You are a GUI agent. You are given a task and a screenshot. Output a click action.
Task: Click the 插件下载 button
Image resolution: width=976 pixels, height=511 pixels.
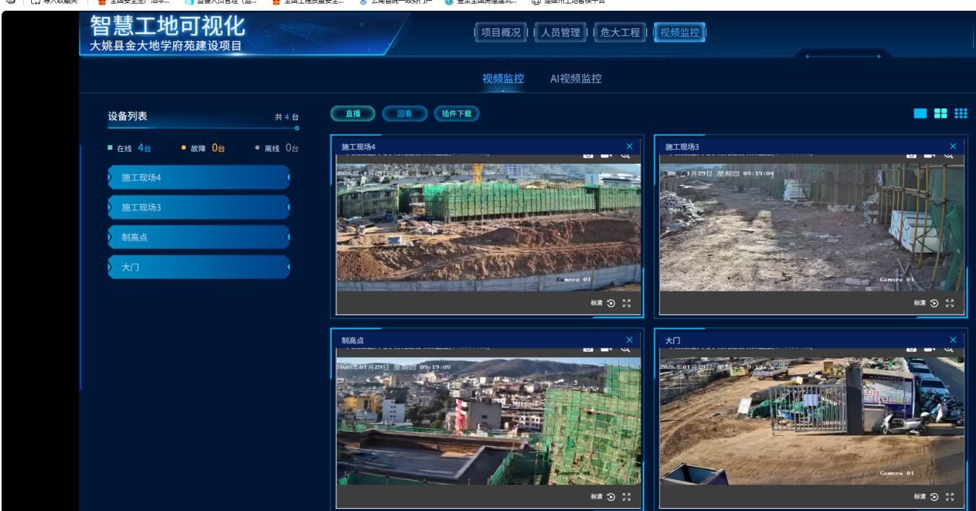click(456, 113)
